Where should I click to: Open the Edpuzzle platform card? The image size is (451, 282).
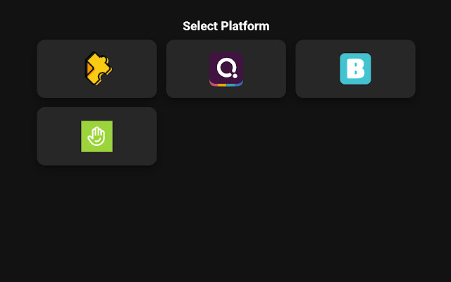(x=97, y=68)
